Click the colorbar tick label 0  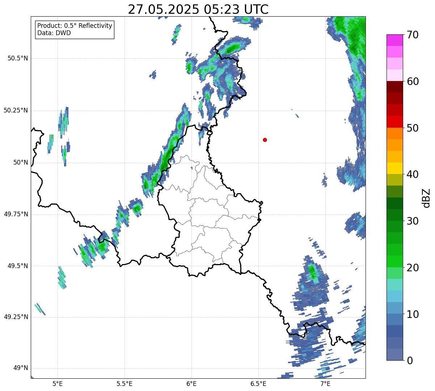tap(410, 361)
